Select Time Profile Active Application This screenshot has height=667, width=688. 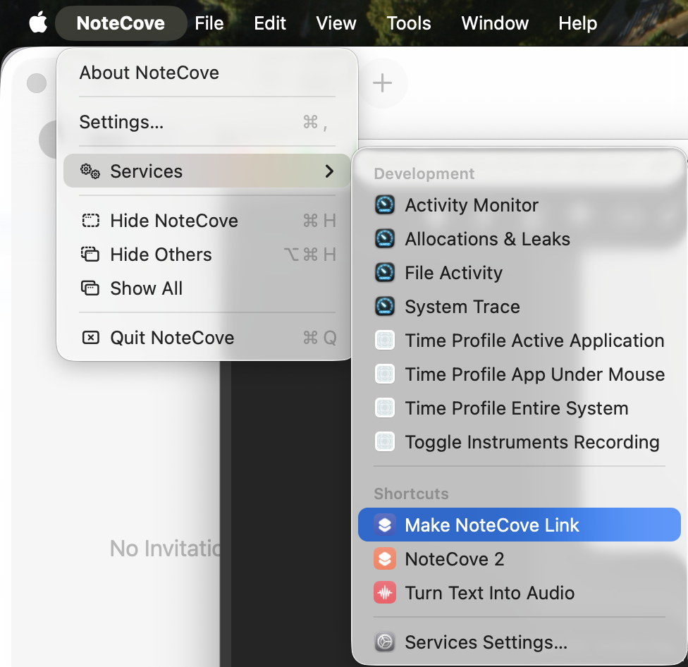(x=520, y=340)
